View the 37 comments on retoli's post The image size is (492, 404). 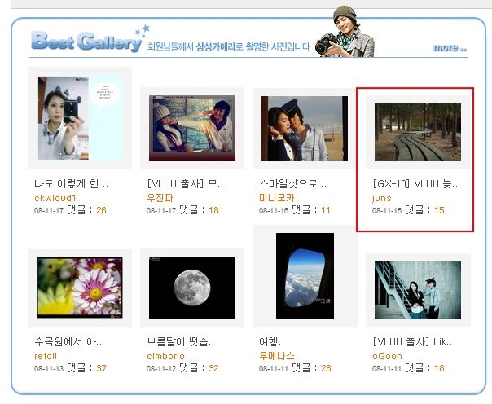[x=101, y=368]
